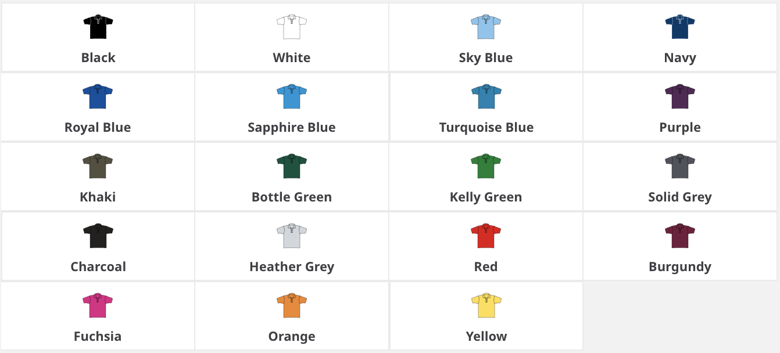Screen dimensions: 780x353
Task: Choose the Royal Blue shirt icon
Action: coord(98,97)
